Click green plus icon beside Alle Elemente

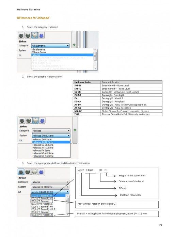74,45
